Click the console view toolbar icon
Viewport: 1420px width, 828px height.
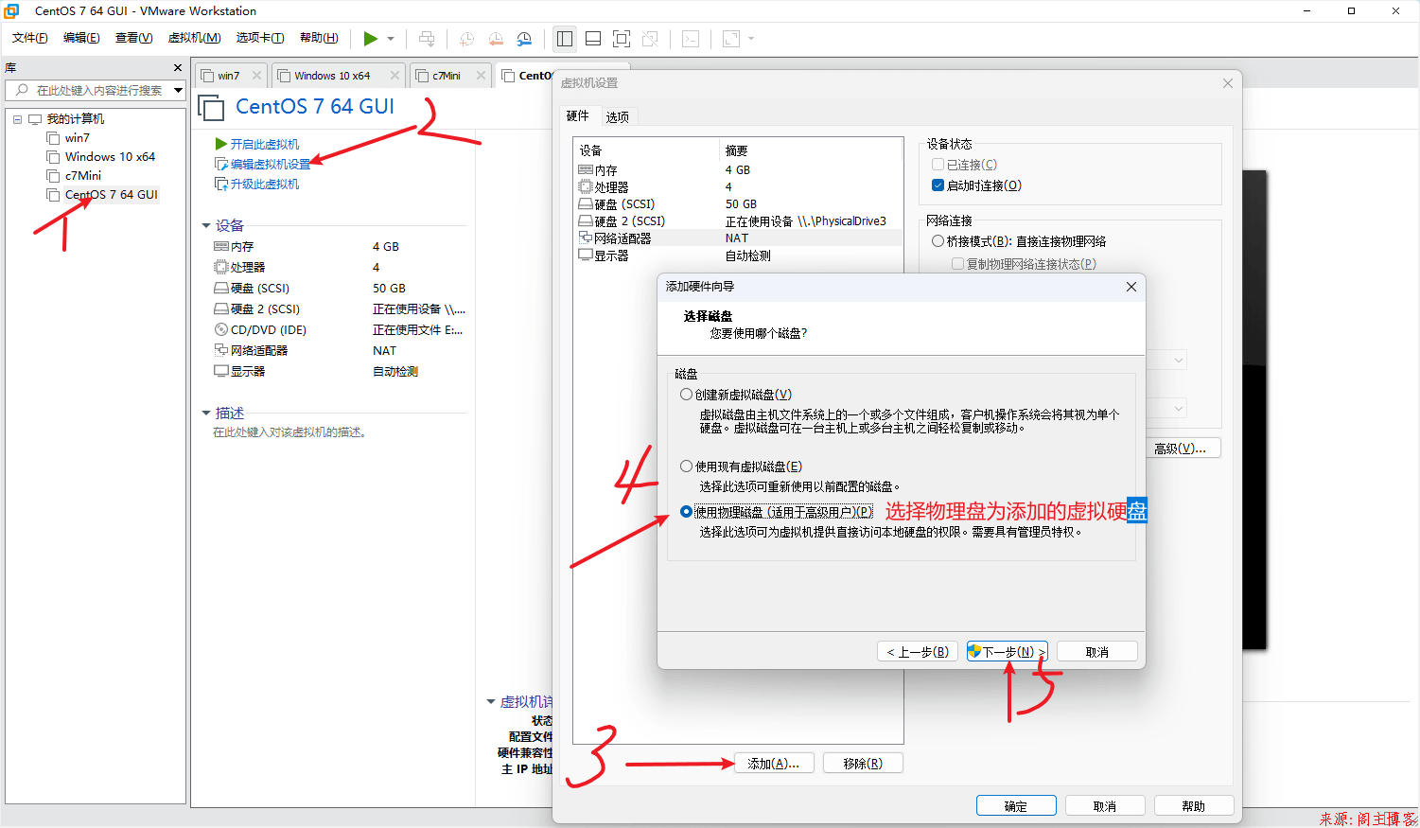click(x=691, y=39)
